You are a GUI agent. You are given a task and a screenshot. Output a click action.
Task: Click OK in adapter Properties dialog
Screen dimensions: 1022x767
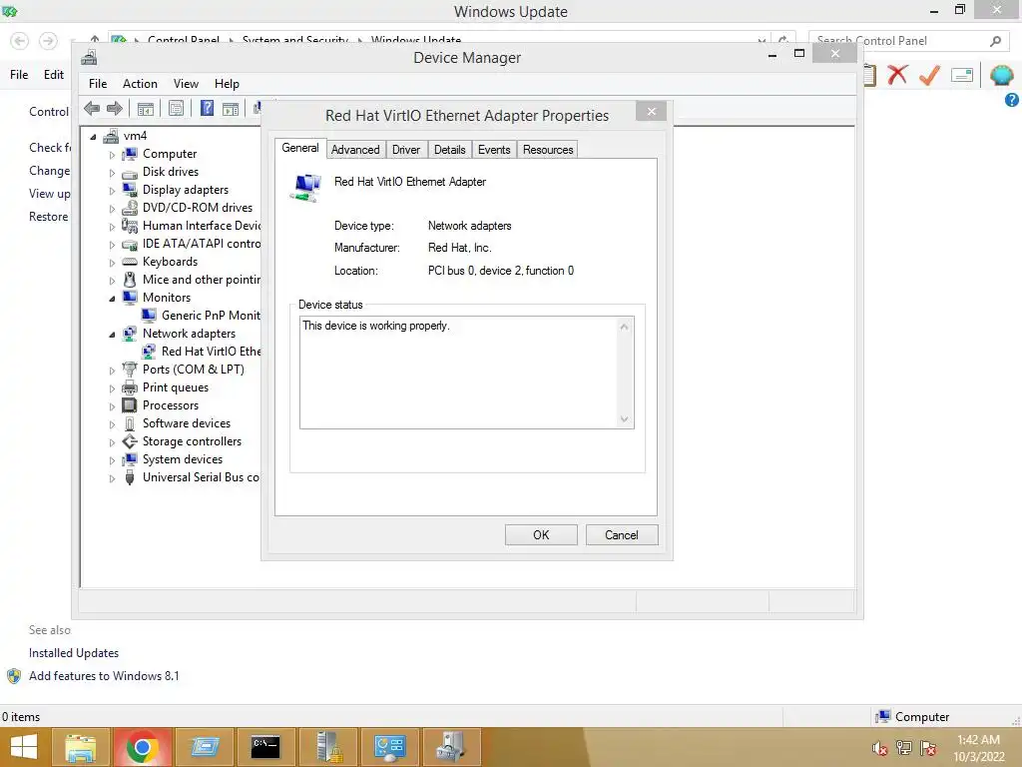[x=541, y=535]
